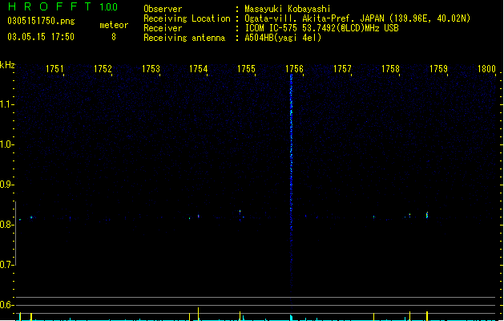Click the A504HB yagi antenna text
This screenshot has height=321, width=504.
coord(283,38)
